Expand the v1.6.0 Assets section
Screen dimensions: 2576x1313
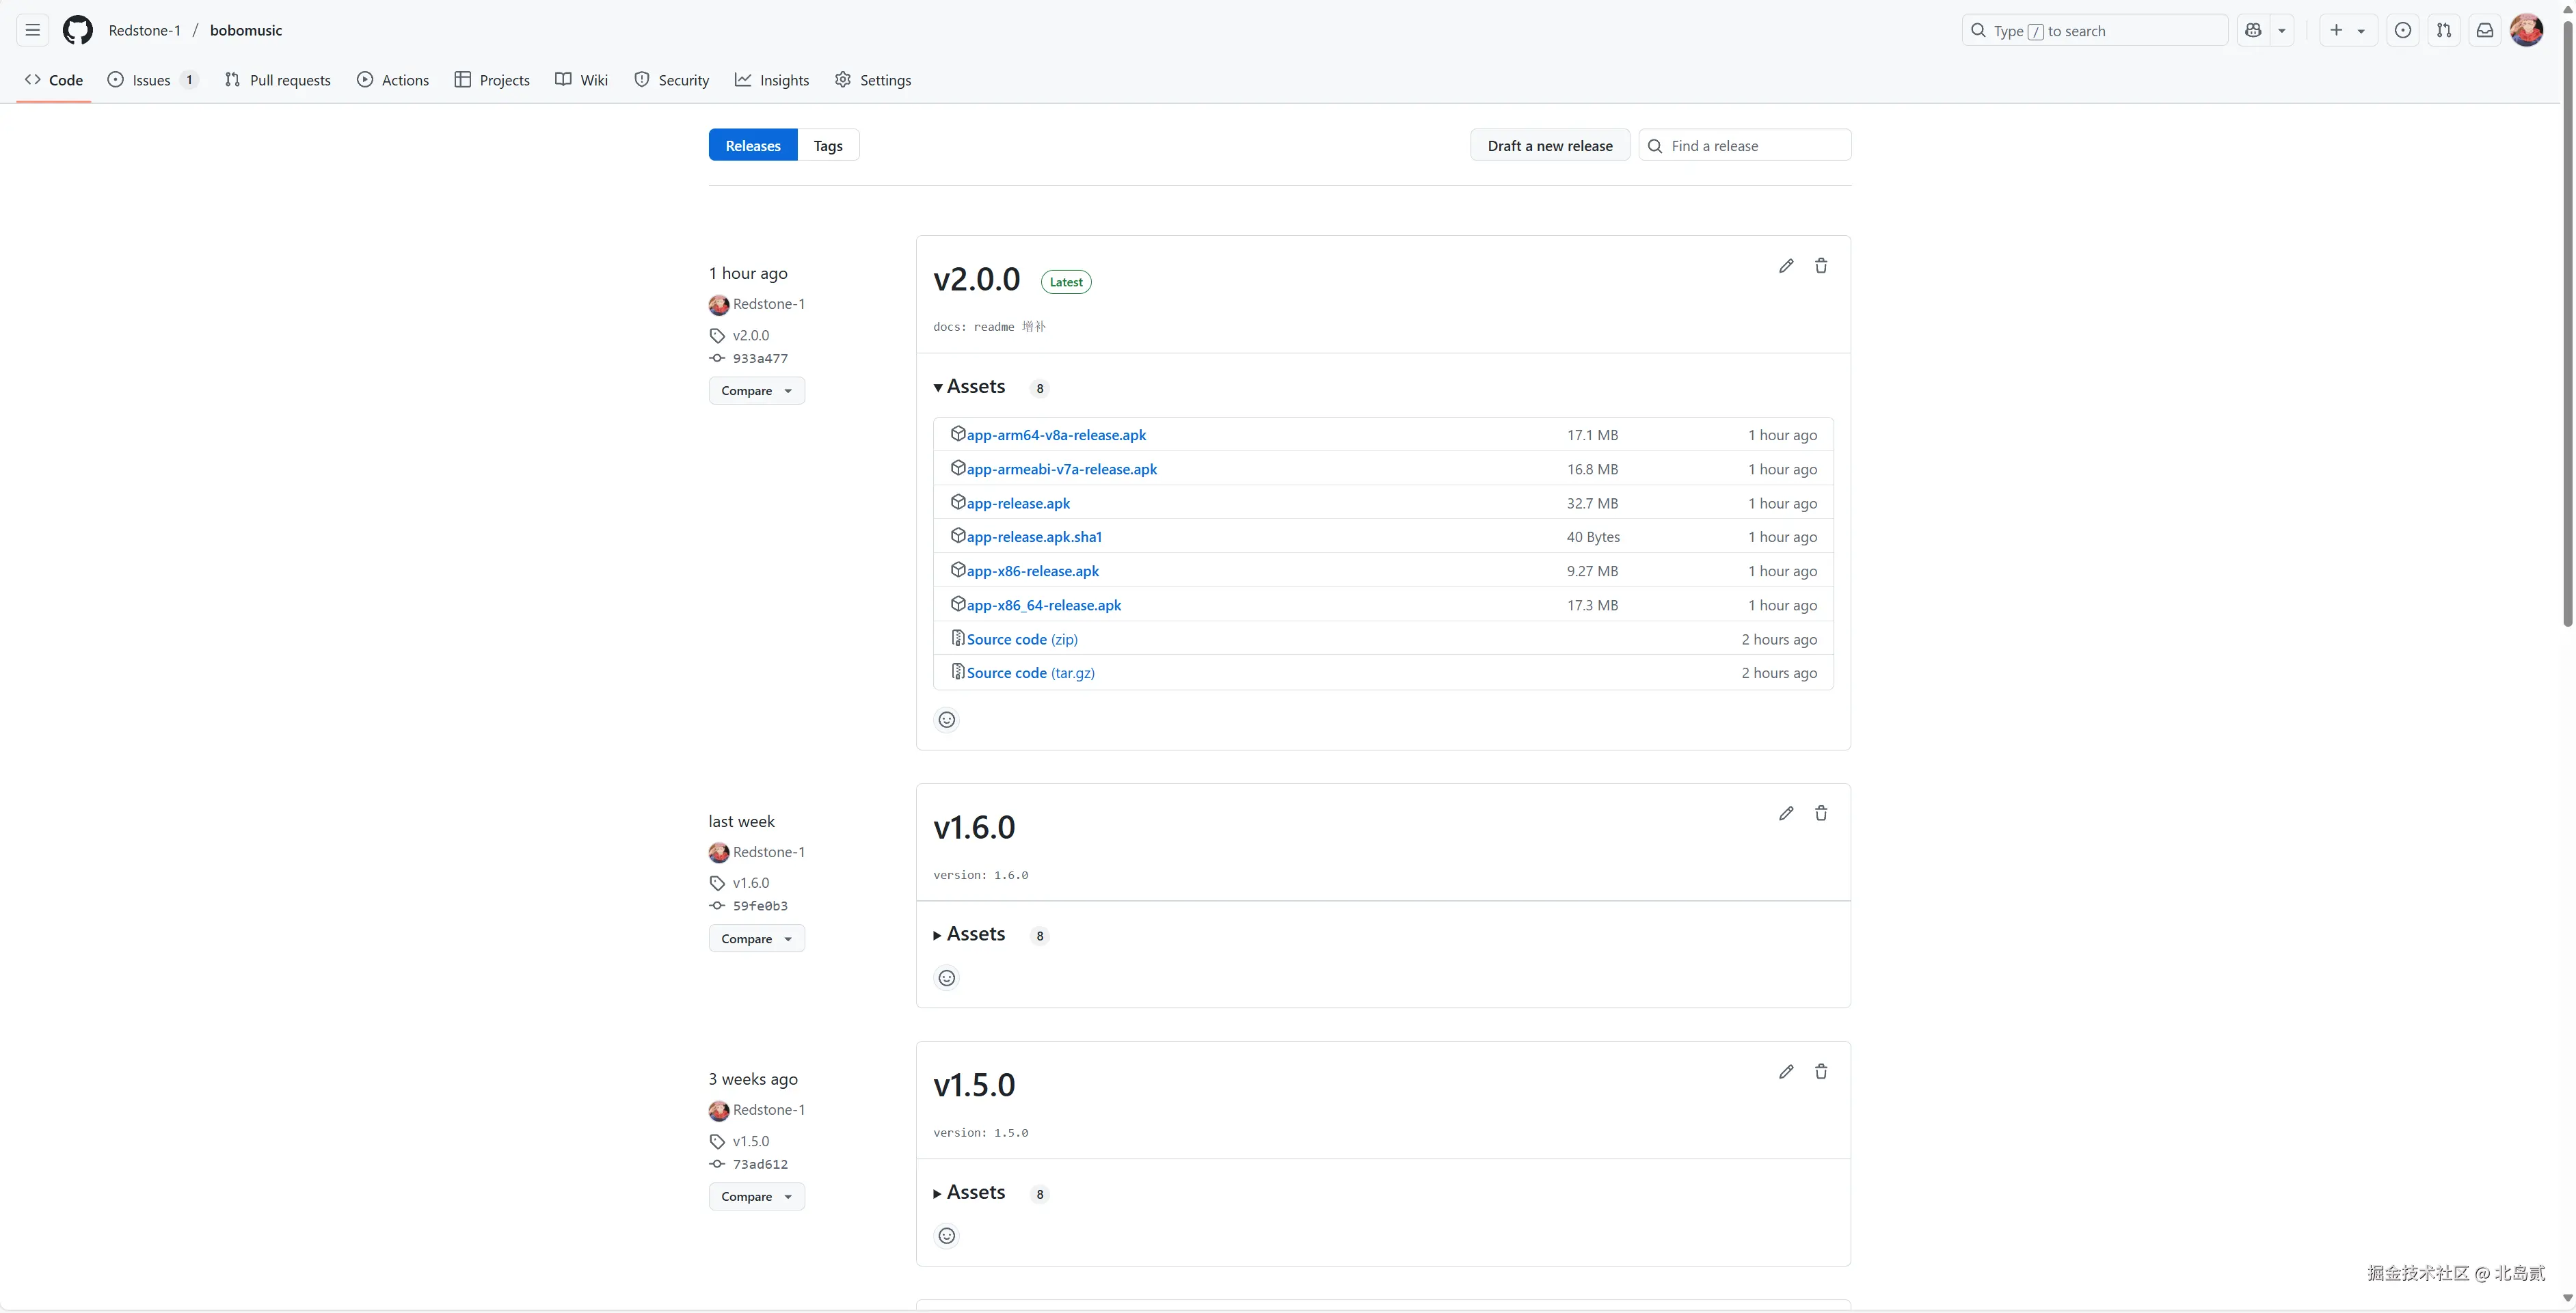(969, 934)
